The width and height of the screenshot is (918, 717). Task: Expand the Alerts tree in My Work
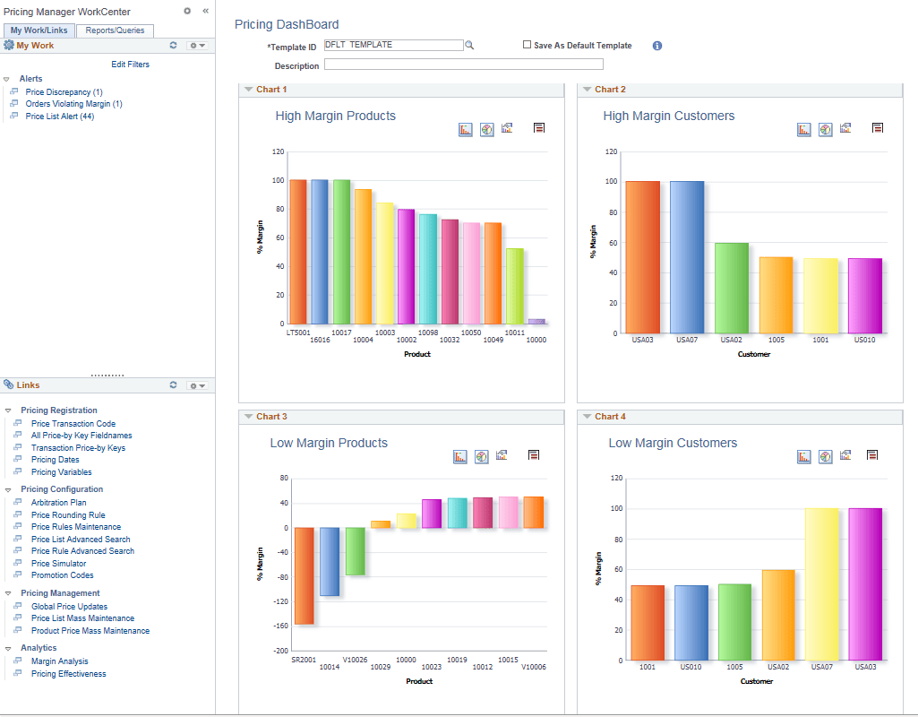[x=8, y=78]
